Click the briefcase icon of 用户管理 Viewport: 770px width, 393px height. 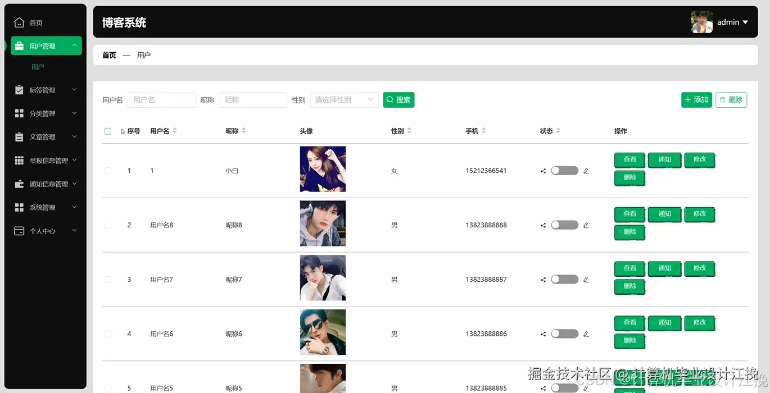tap(19, 46)
